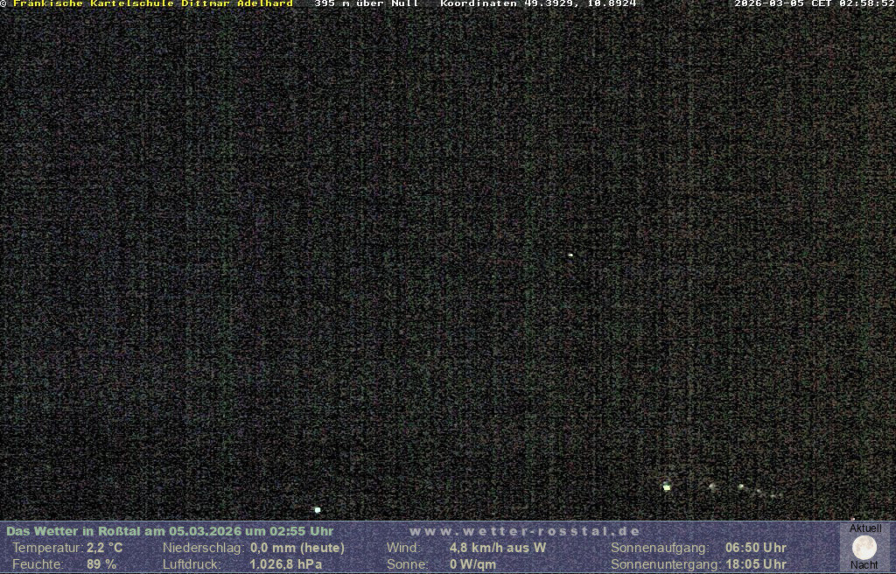Click the Aktuell label above the moon
The width and height of the screenshot is (896, 574).
[x=865, y=528]
